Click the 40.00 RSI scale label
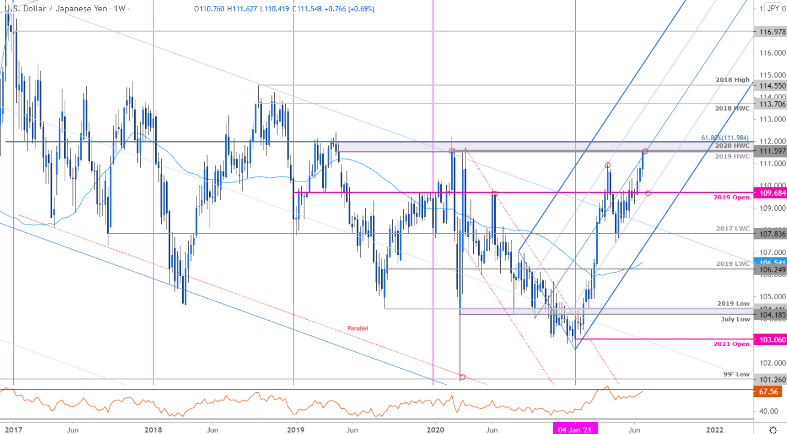The image size is (787, 434). [768, 412]
